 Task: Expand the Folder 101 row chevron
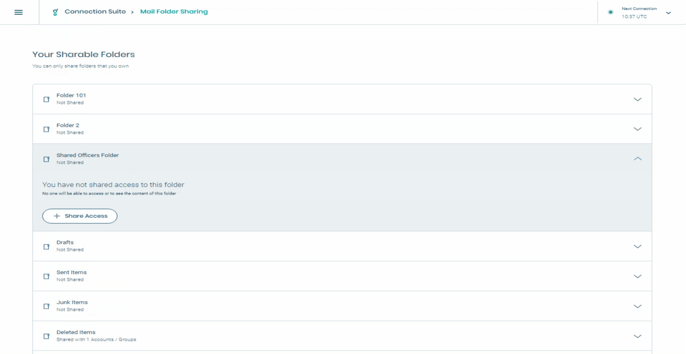click(x=637, y=99)
